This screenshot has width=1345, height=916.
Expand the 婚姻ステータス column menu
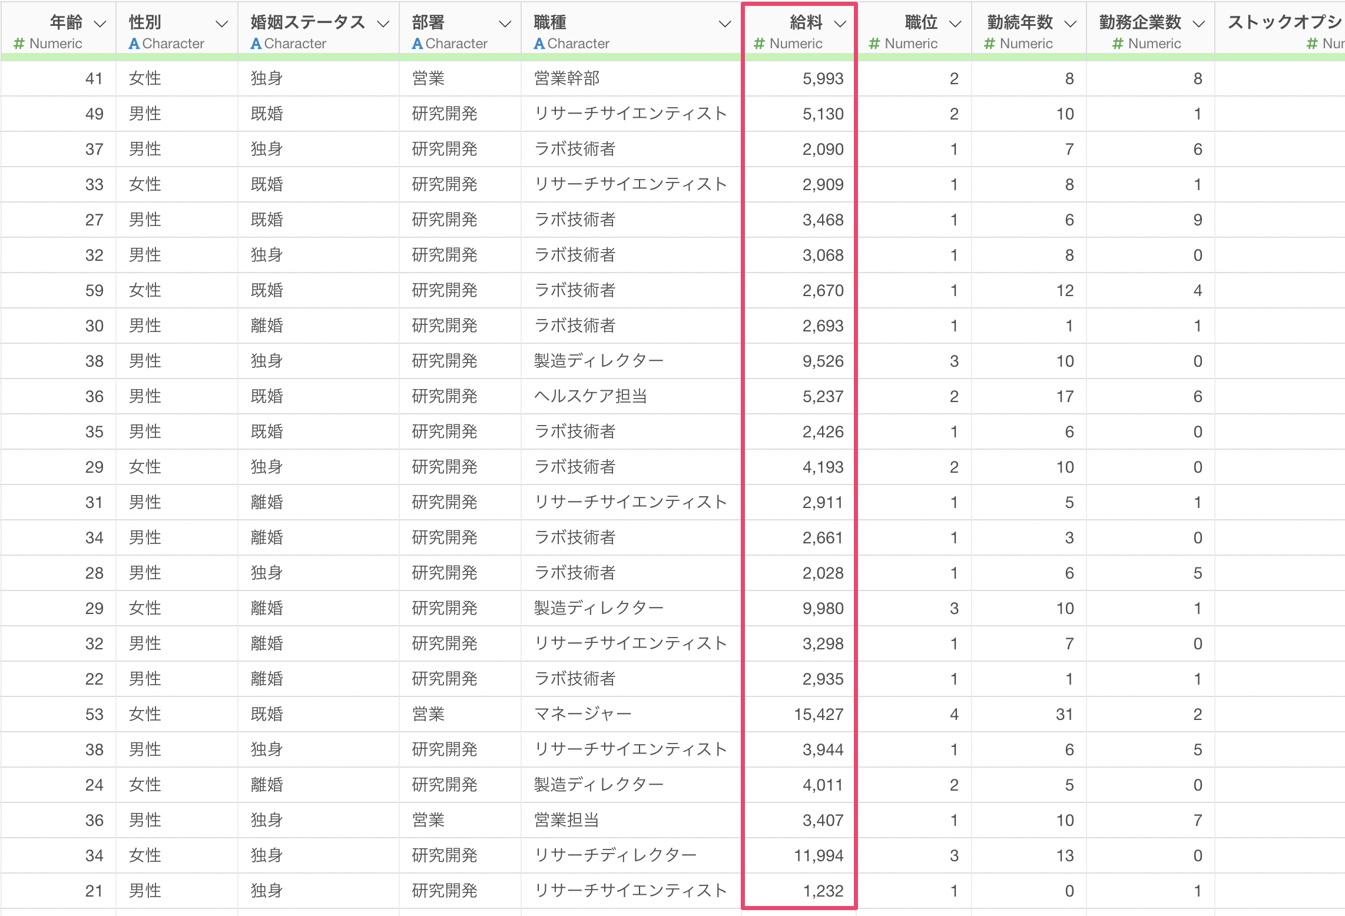pyautogui.click(x=383, y=24)
